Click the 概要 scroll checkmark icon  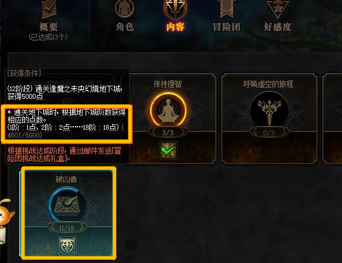pos(49,8)
